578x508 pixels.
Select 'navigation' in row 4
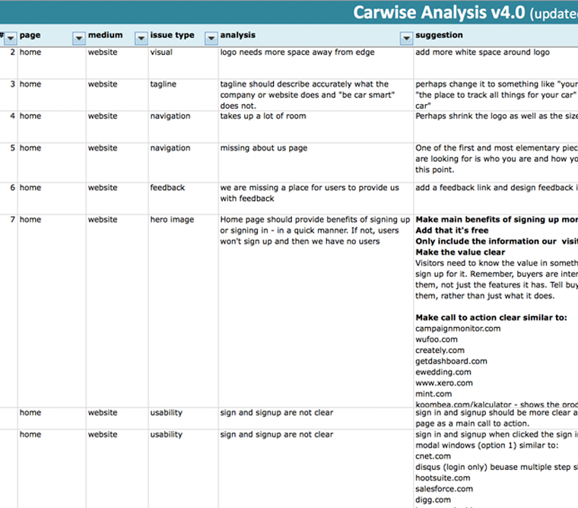point(170,116)
